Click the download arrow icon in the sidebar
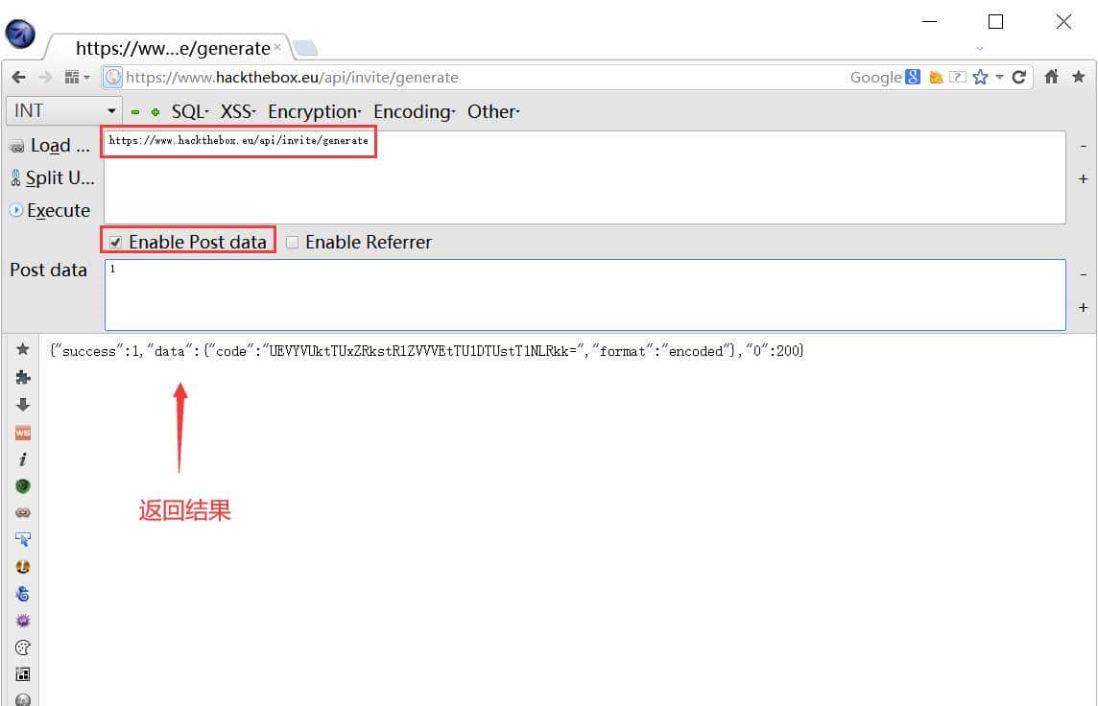Image resolution: width=1098 pixels, height=706 pixels. (x=22, y=404)
